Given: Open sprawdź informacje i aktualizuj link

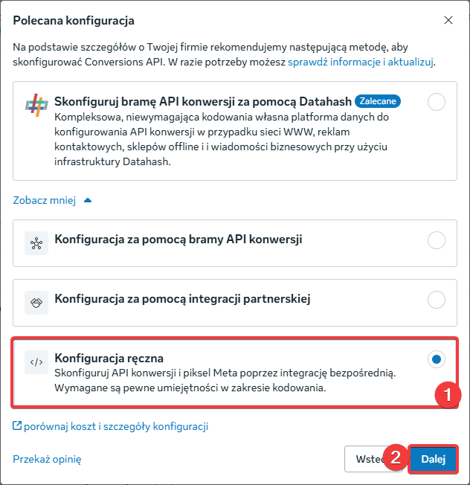Looking at the screenshot, I should (361, 62).
